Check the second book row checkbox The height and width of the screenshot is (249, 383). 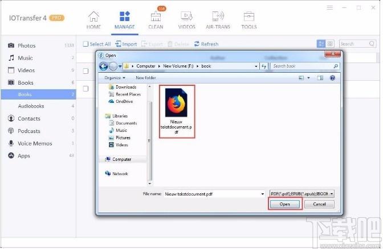coord(85,89)
